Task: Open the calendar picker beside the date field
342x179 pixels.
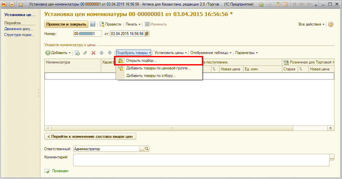Action: 147,34
